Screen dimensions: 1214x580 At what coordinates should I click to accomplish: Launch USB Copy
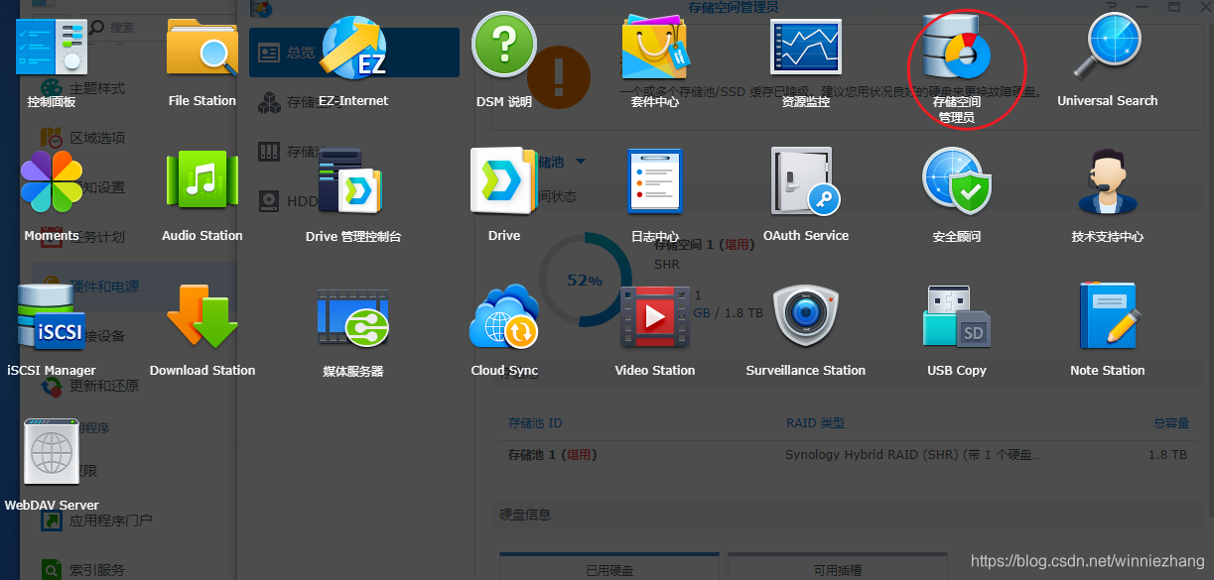pos(957,317)
